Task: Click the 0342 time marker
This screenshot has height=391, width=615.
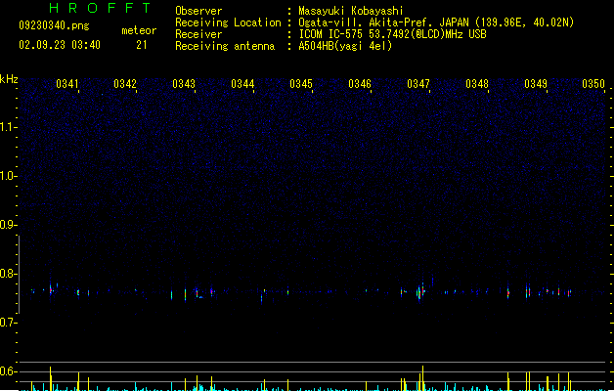Action: click(125, 84)
